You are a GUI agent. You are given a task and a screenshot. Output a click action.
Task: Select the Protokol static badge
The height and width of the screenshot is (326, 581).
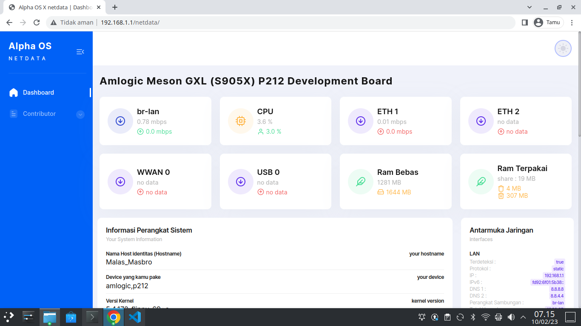coord(558,269)
